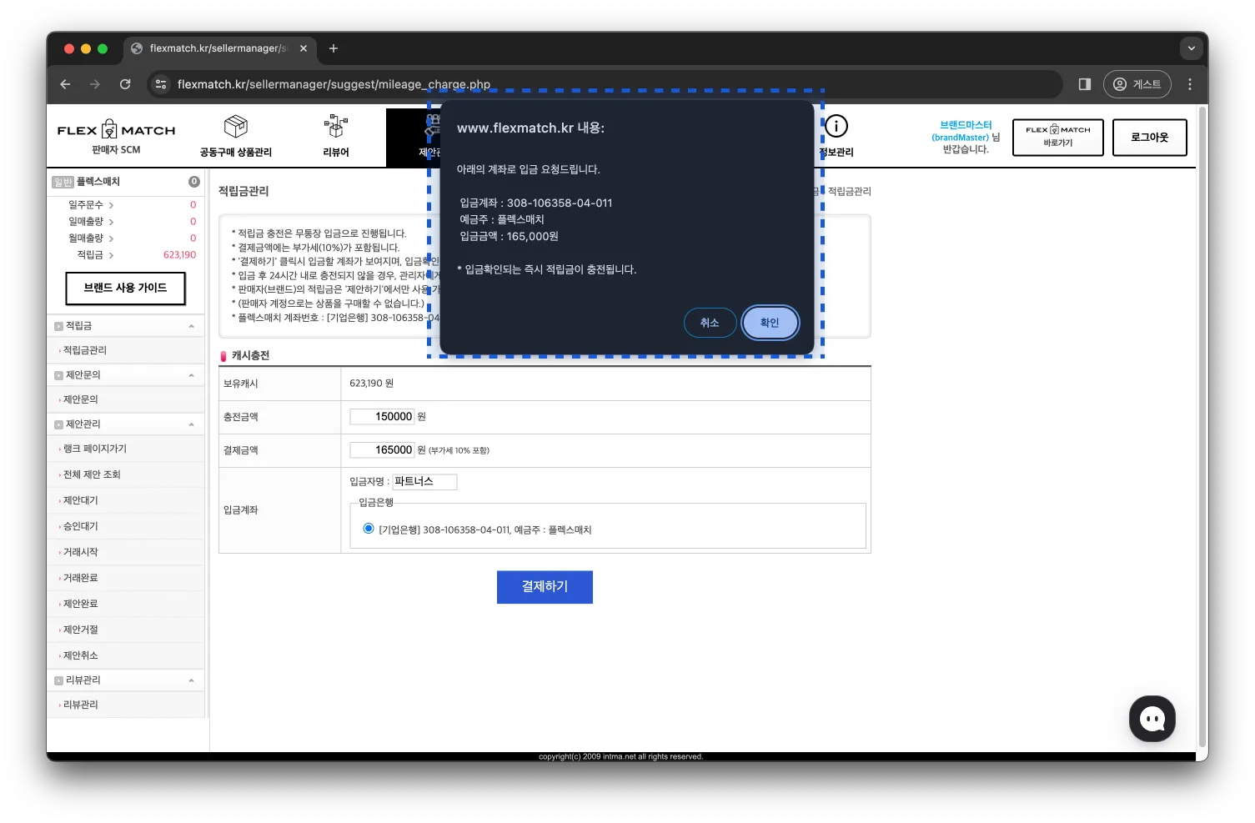Screen dimensions: 1255x823
Task: Collapse the 적립금 sidebar section
Action: [x=192, y=326]
